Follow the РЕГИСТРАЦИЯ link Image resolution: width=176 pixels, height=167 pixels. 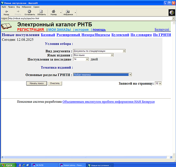pyautogui.click(x=31, y=30)
